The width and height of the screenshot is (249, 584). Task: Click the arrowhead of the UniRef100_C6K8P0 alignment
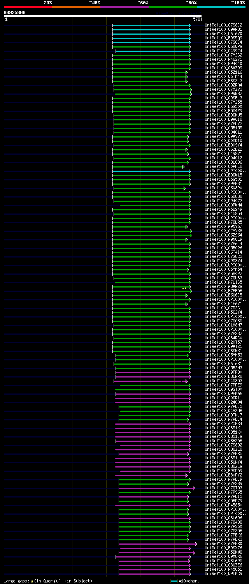tap(185, 188)
